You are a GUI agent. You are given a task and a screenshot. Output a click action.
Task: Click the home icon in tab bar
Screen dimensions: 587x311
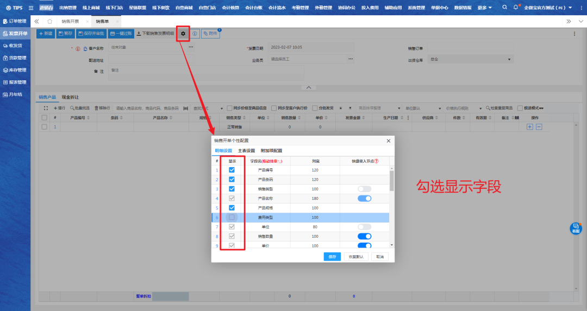50,21
